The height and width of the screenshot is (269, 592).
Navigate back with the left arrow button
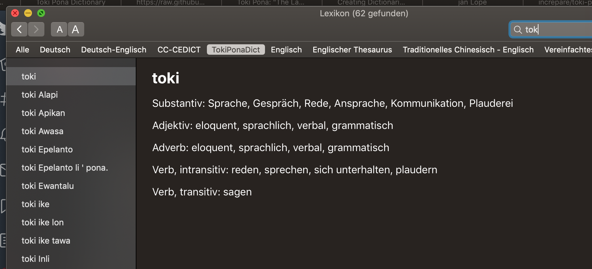click(x=19, y=29)
